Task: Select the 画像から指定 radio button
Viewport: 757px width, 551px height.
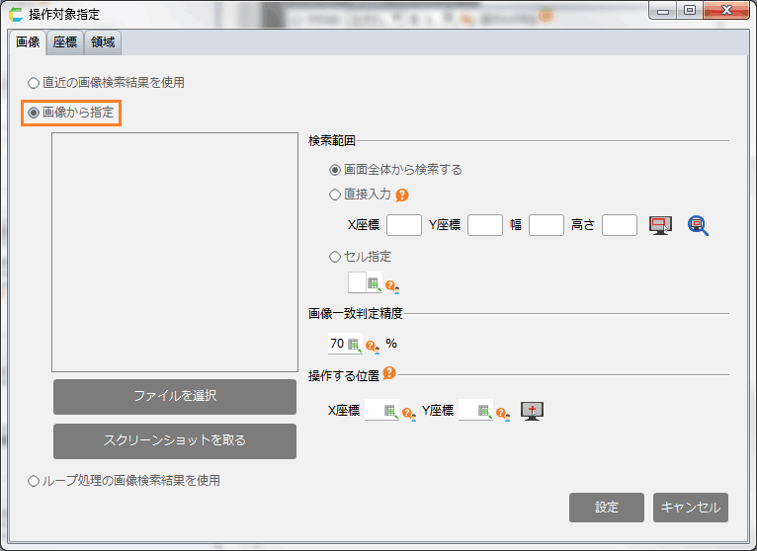Action: pos(34,114)
